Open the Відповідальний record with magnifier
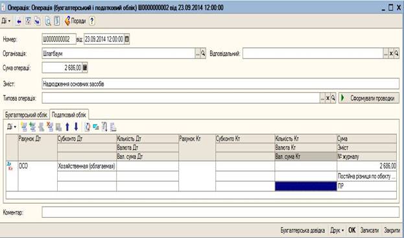The image size is (404, 238). click(x=396, y=54)
